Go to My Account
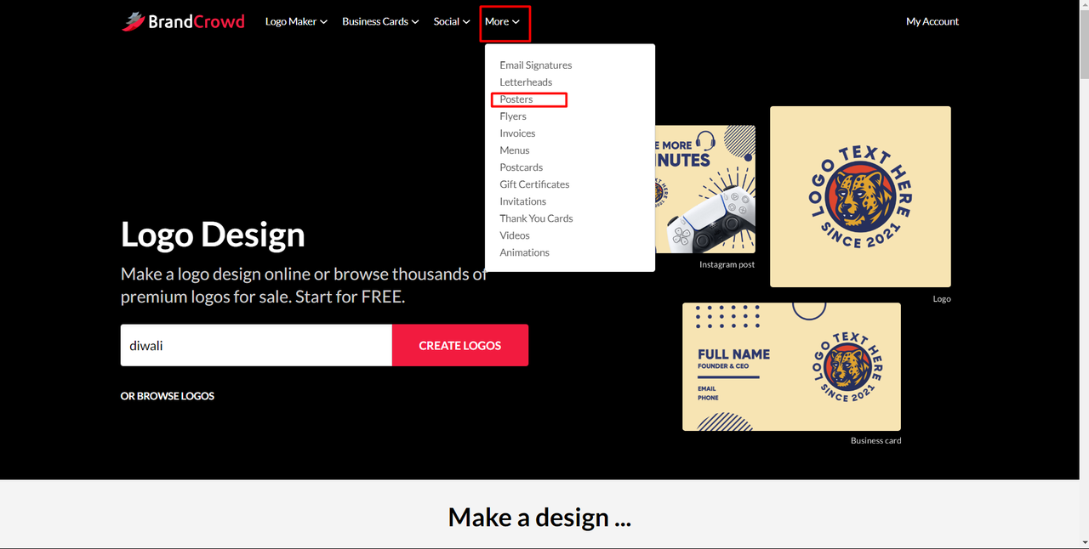 pos(932,21)
